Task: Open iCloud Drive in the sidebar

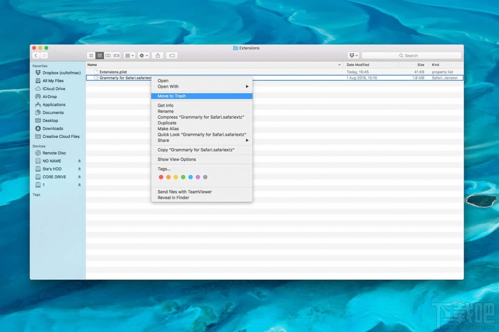Action: coord(54,89)
